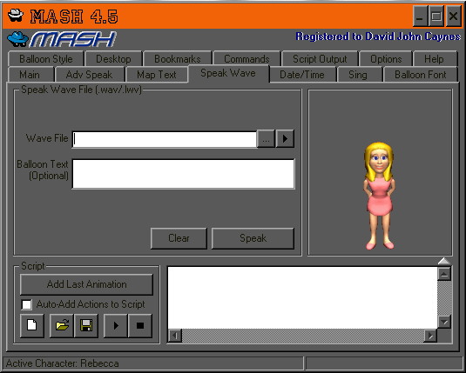This screenshot has width=466, height=373.
Task: Save script using the floppy disk icon
Action: tap(86, 325)
